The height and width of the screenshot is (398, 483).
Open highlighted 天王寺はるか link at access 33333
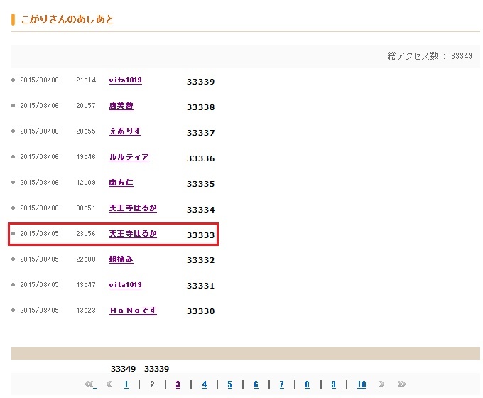pyautogui.click(x=133, y=234)
